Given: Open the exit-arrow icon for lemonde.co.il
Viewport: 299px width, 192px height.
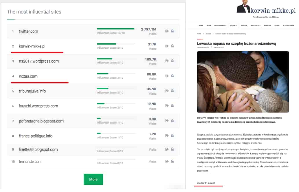Looking at the screenshot, I should 167,161.
